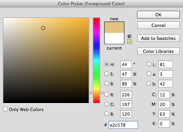Select the S saturation radio button

[x=107, y=74]
